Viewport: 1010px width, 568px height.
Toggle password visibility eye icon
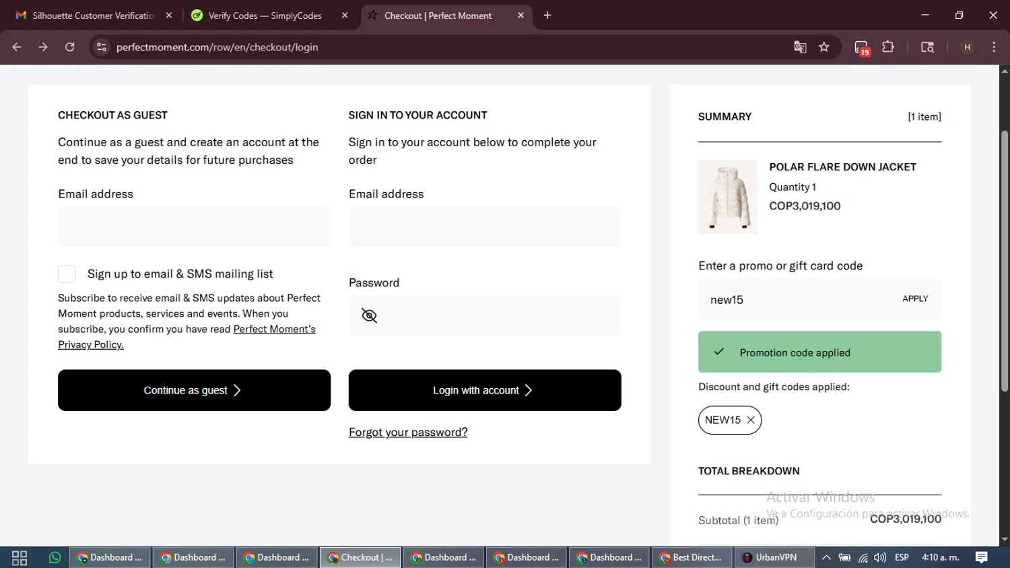point(369,315)
